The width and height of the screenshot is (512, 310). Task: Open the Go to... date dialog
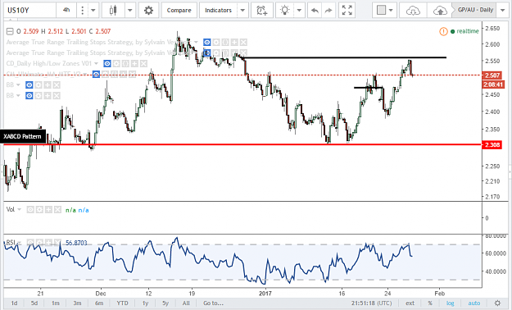[213, 303]
